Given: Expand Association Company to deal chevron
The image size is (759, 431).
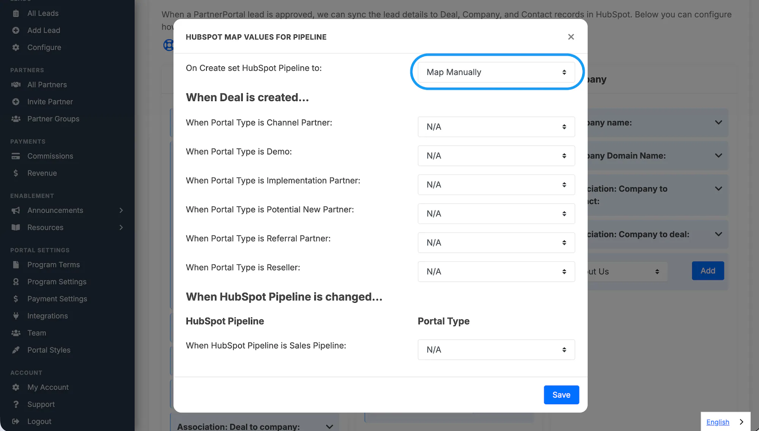Looking at the screenshot, I should click(718, 234).
